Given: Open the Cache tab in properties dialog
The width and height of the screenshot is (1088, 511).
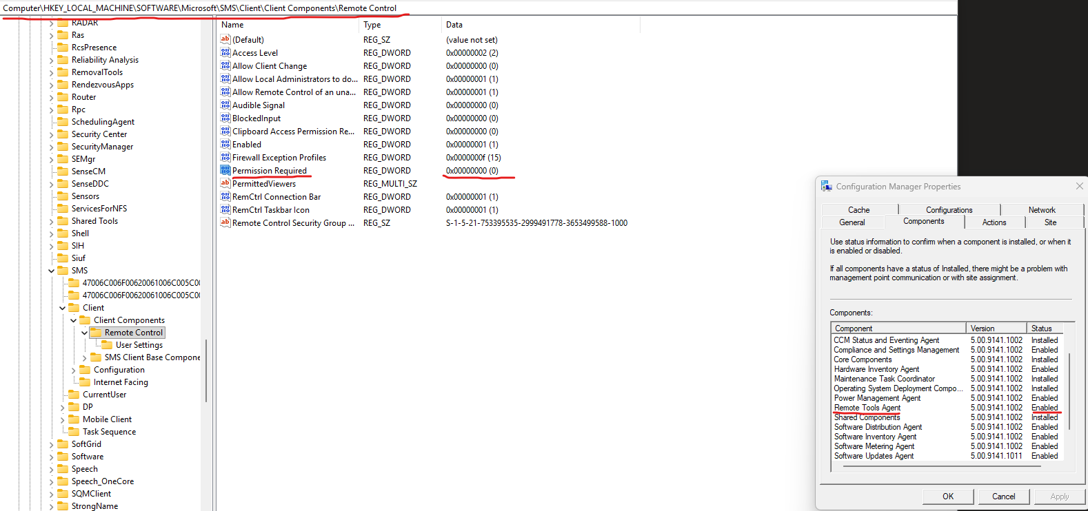Looking at the screenshot, I should coord(858,210).
